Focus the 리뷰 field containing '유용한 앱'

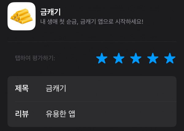point(92,114)
